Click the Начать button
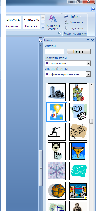The height and width of the screenshot is (211, 97). (x=79, y=51)
